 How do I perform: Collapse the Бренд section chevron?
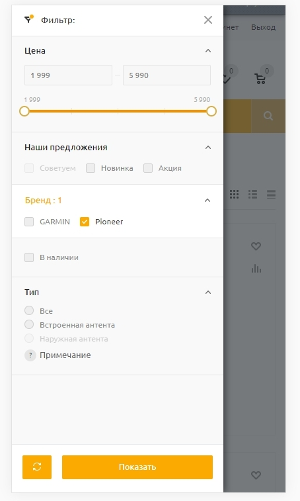207,201
